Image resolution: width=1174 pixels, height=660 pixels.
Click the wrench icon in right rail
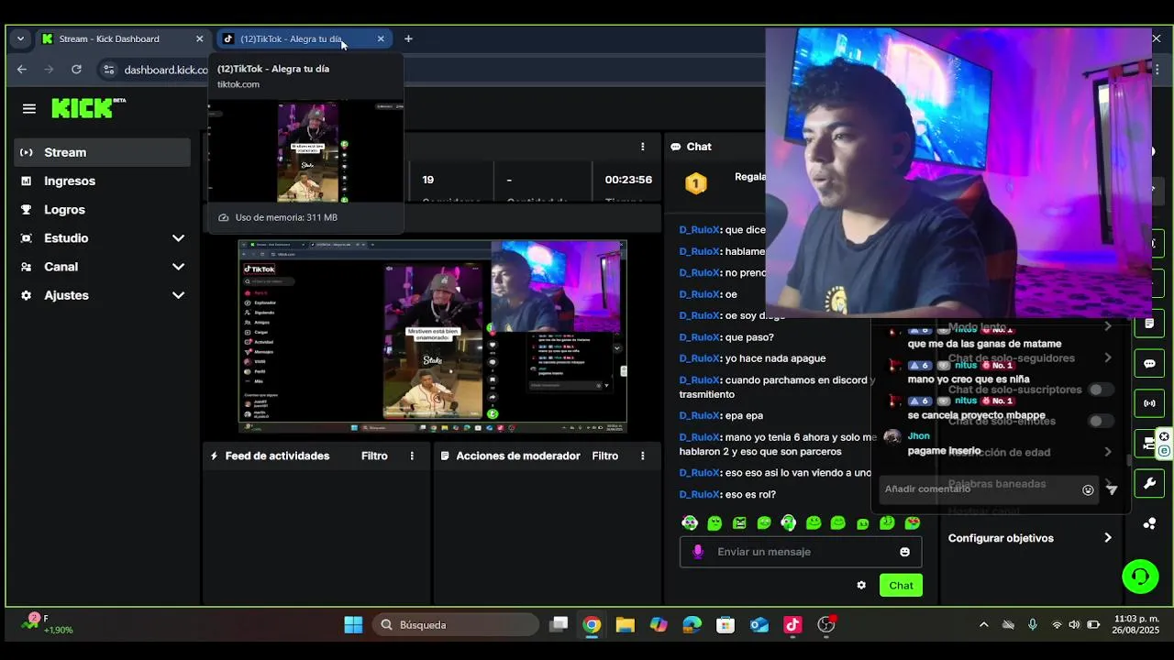coord(1149,483)
